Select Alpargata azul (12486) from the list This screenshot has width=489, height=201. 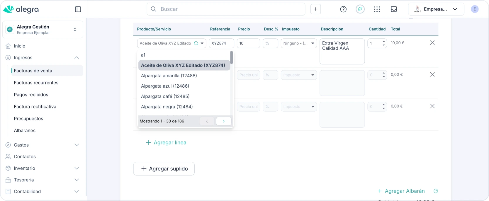165,86
